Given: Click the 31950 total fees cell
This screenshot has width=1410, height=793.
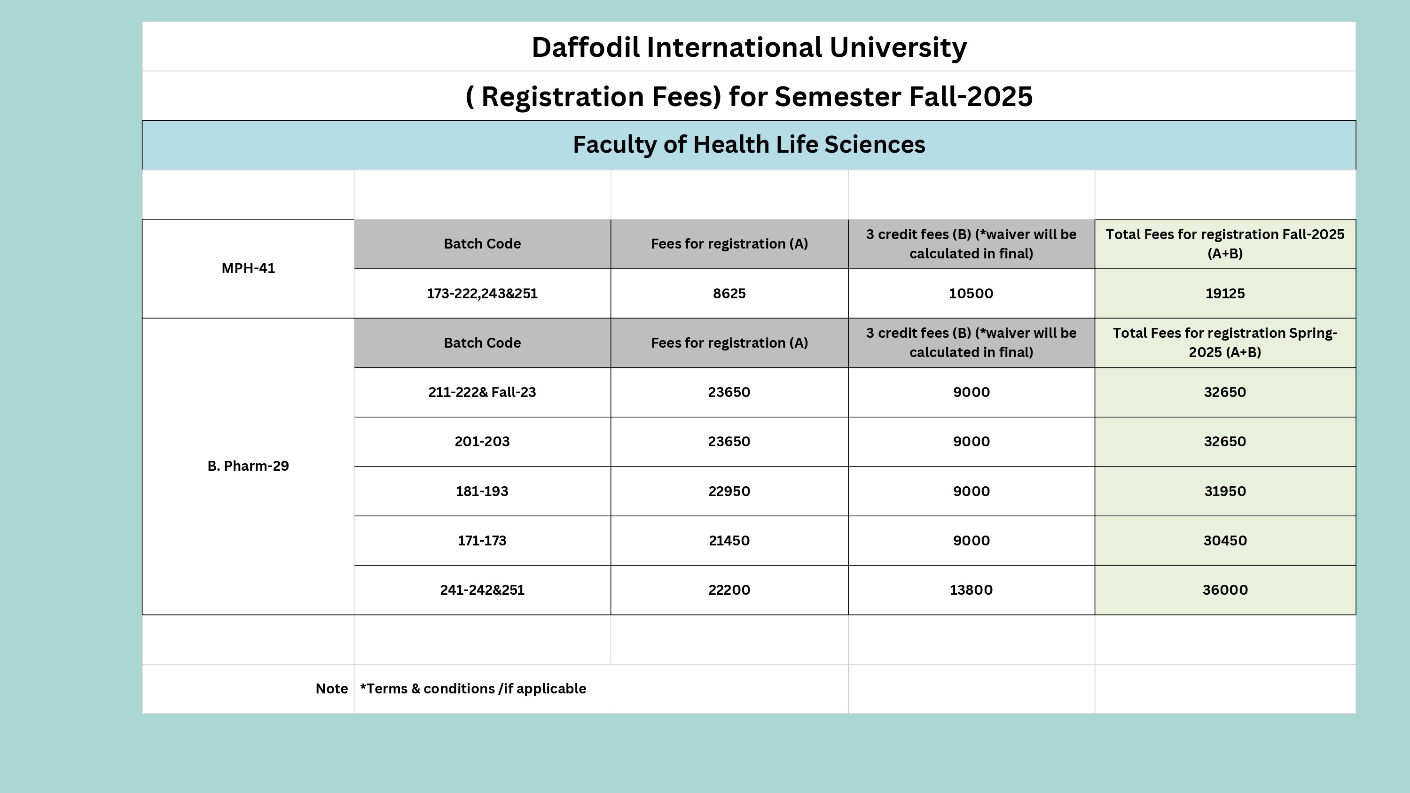Looking at the screenshot, I should 1225,491.
